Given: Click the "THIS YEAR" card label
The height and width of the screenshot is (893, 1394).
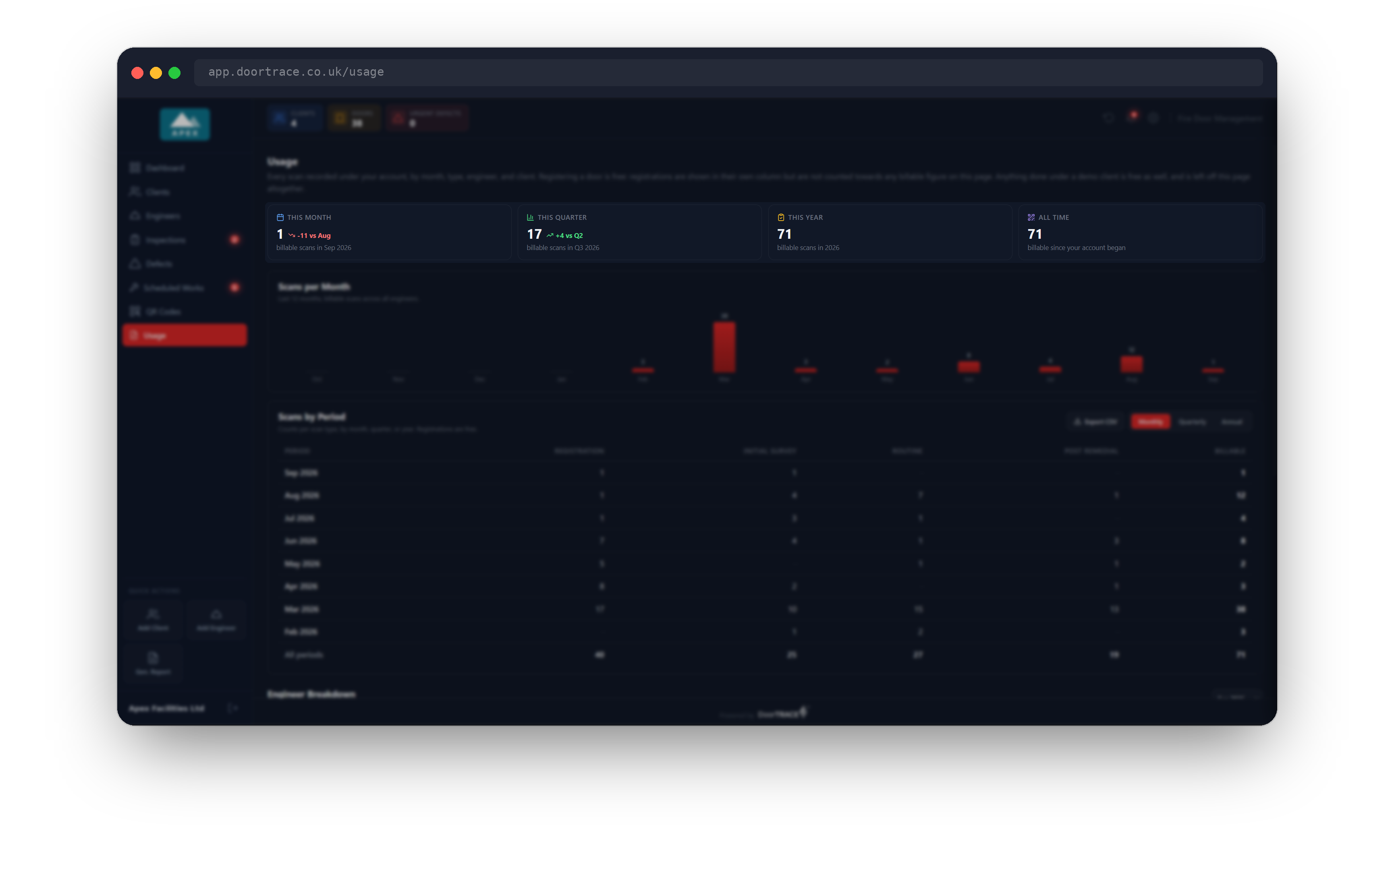Looking at the screenshot, I should (805, 217).
